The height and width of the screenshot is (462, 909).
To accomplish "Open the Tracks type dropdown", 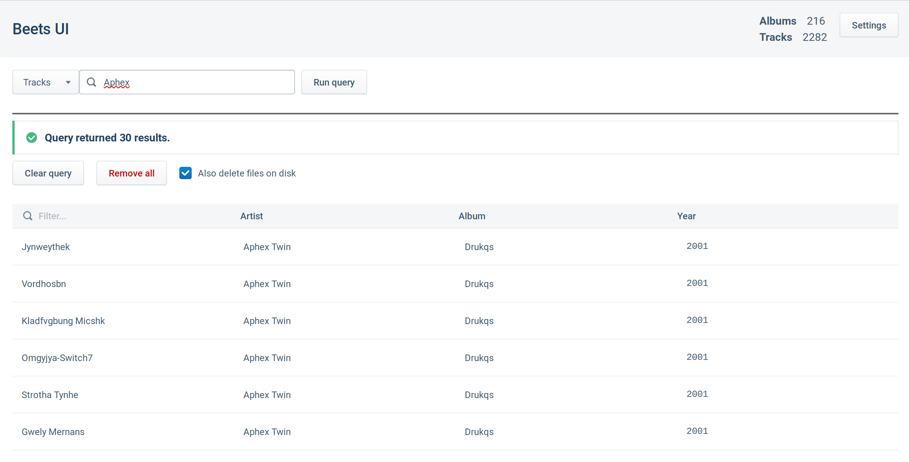I will coord(45,82).
